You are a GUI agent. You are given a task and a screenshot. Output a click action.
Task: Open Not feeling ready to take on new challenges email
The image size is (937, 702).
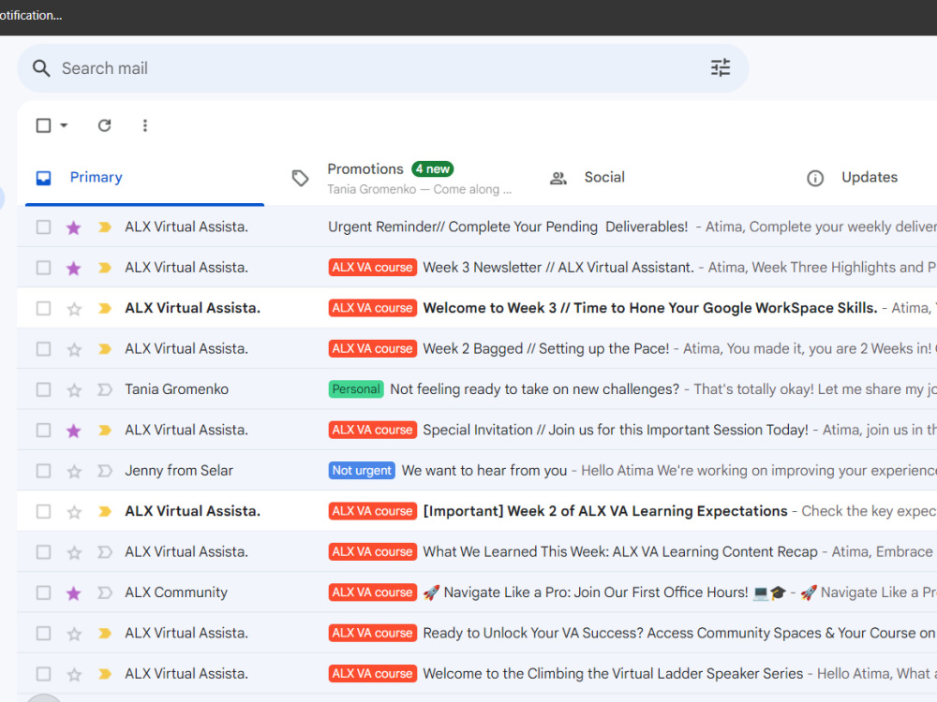(535, 389)
